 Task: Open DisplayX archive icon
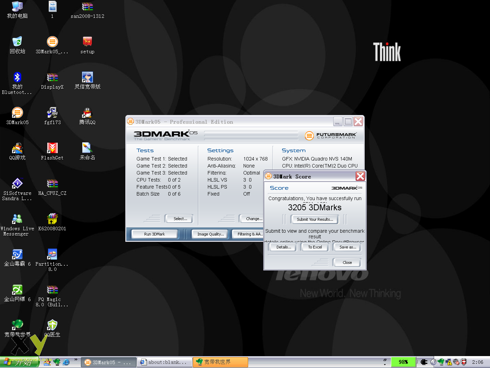coord(52,78)
